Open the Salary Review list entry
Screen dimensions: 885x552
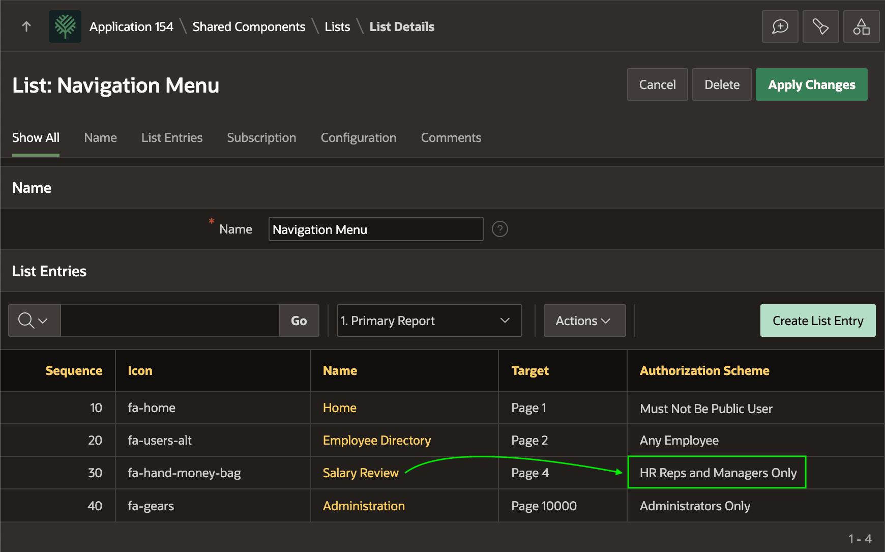click(x=361, y=473)
